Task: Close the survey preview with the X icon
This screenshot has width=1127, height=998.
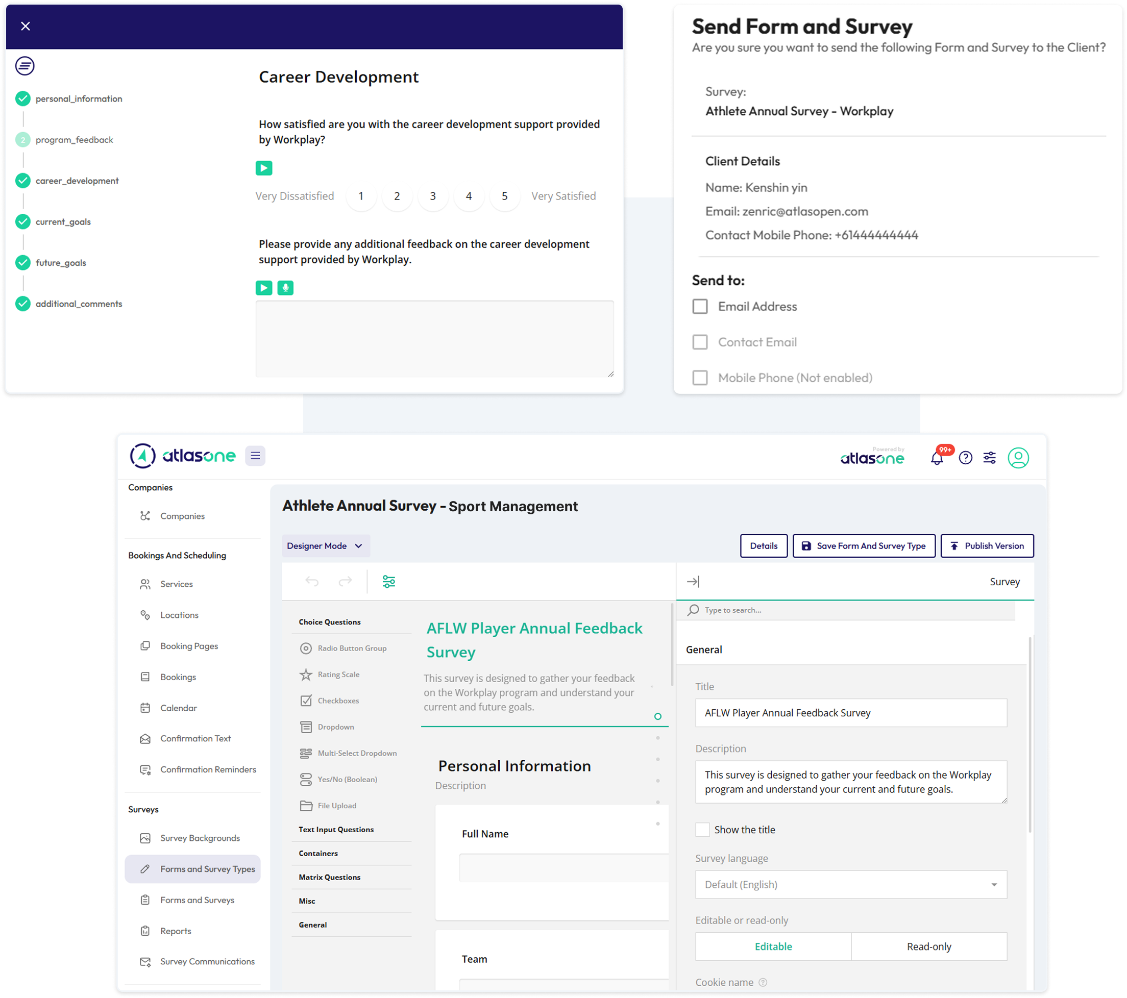Action: tap(26, 26)
